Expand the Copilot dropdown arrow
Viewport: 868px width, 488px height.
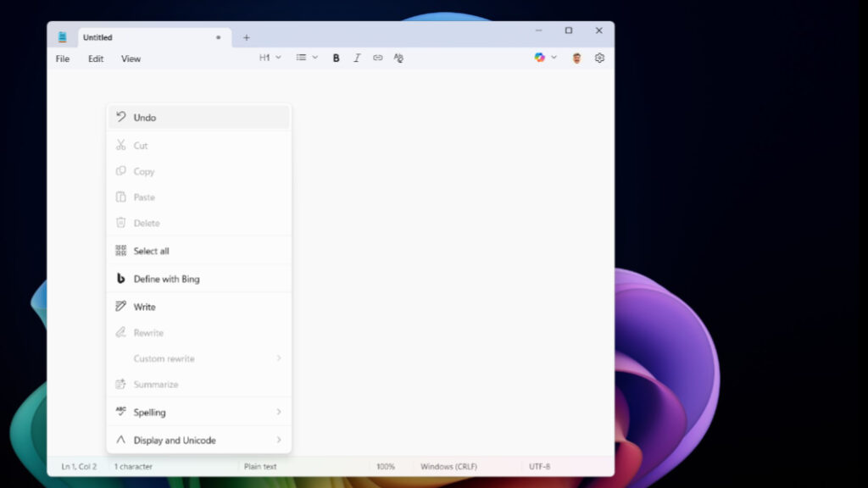552,58
